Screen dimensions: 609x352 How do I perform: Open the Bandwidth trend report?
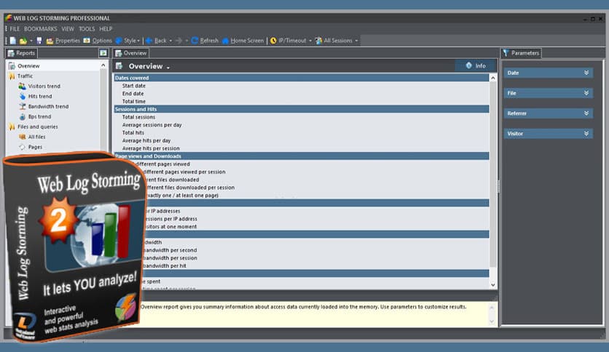pyautogui.click(x=48, y=106)
